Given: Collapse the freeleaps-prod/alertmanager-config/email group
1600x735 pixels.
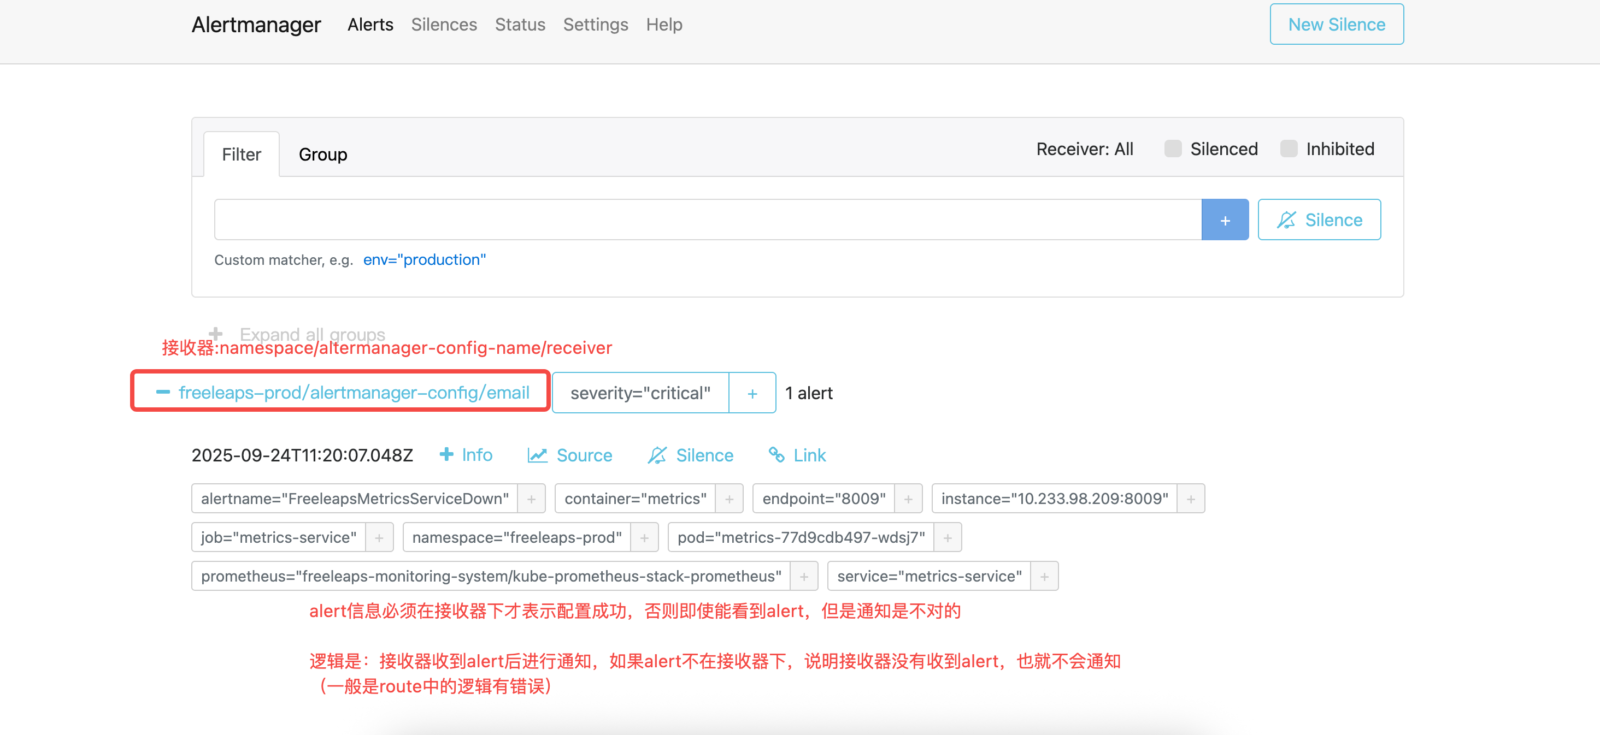Looking at the screenshot, I should (163, 392).
